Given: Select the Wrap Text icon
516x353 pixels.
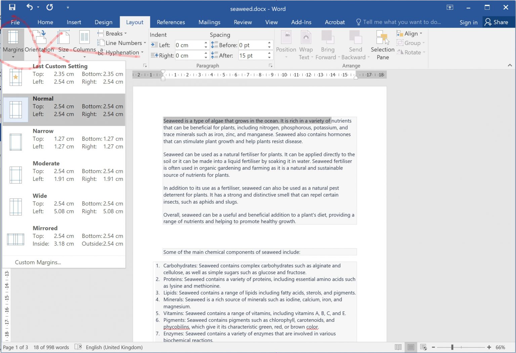Looking at the screenshot, I should pyautogui.click(x=306, y=44).
